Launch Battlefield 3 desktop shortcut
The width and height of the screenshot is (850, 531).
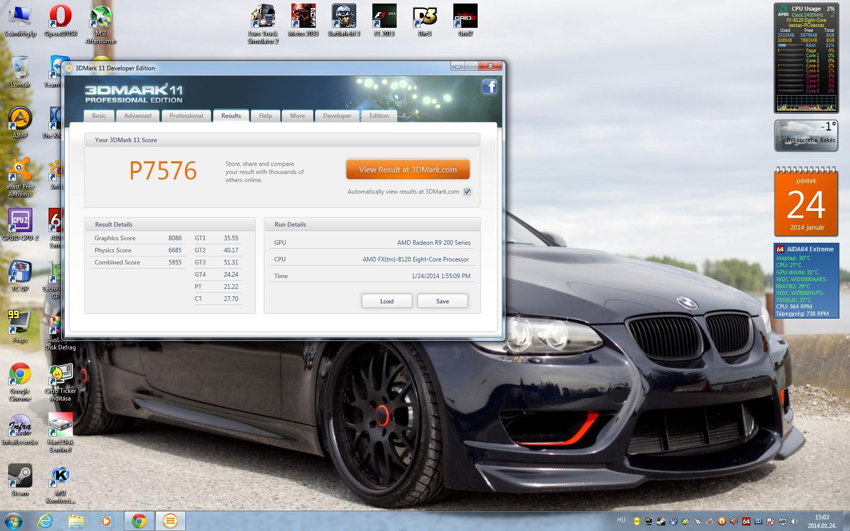pos(344,21)
